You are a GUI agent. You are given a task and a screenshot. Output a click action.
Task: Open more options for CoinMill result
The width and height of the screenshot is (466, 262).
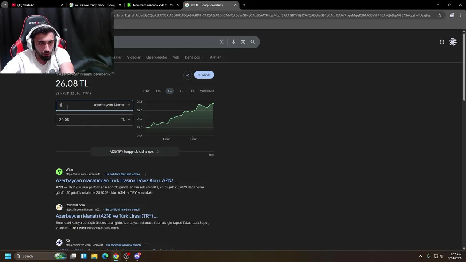(145, 210)
